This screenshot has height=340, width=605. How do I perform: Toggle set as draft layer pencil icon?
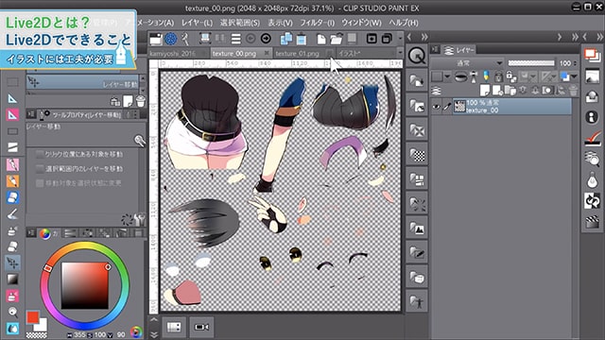click(x=486, y=76)
